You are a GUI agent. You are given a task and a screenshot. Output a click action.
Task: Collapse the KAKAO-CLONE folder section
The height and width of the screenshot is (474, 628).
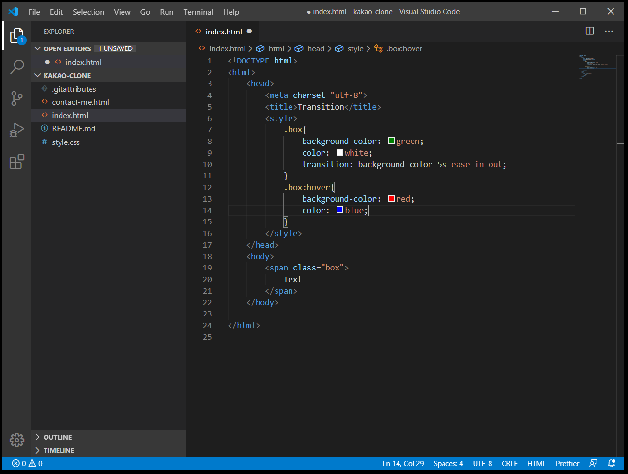(x=38, y=75)
